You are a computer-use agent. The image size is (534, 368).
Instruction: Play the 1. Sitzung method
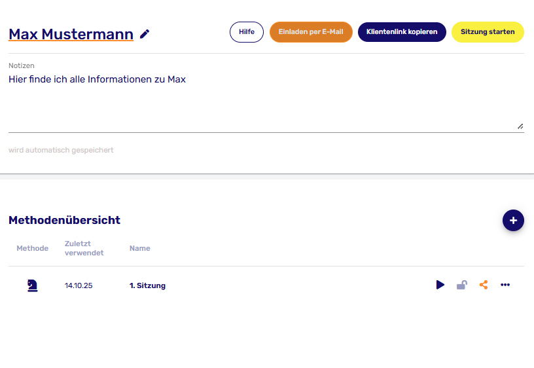click(440, 285)
